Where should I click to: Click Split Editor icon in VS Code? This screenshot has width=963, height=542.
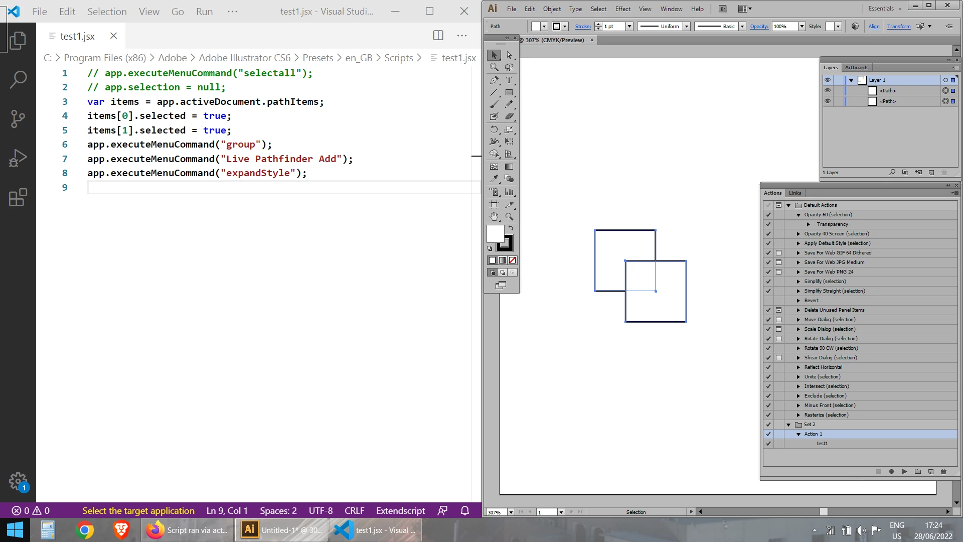pyautogui.click(x=438, y=35)
